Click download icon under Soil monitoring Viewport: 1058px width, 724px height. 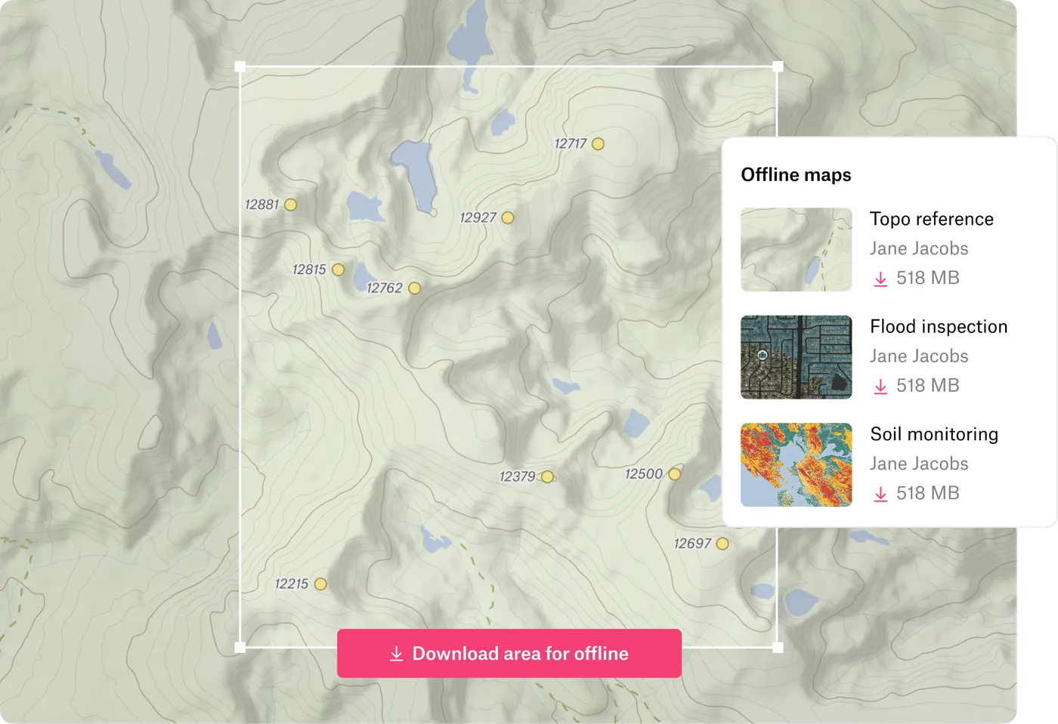(880, 494)
